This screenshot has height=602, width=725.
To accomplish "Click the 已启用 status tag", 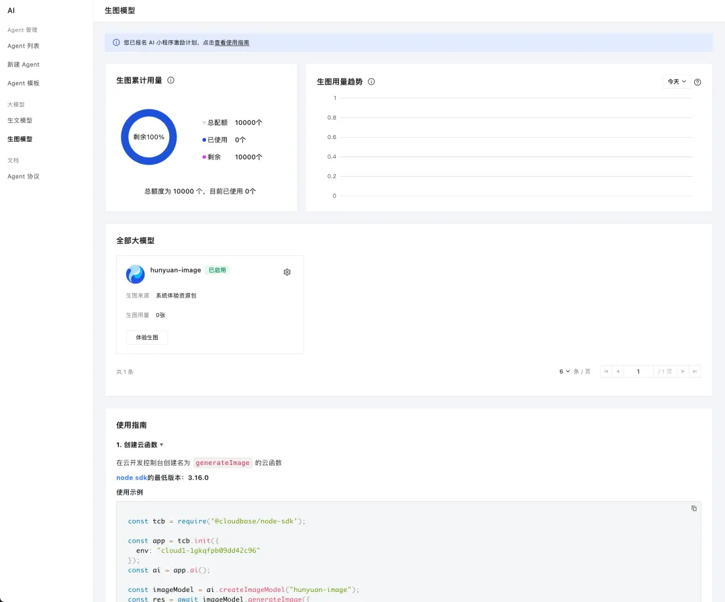I will (x=217, y=270).
